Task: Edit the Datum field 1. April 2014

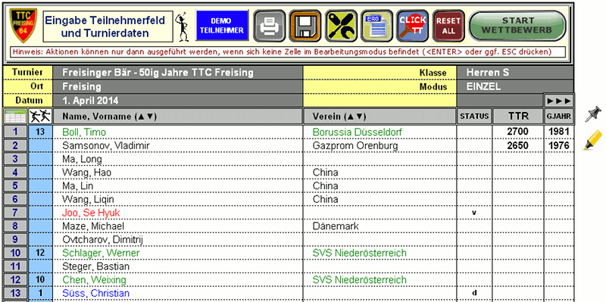Action: coord(178,101)
